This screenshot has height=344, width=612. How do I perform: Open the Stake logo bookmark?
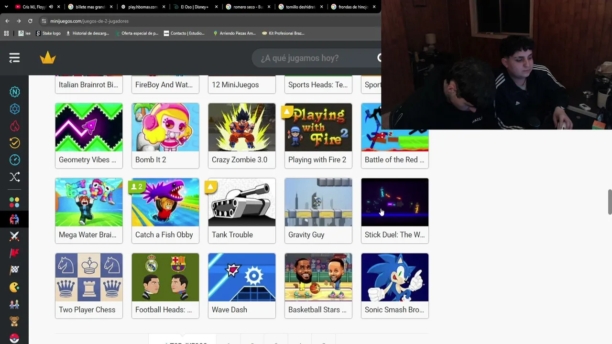48,33
